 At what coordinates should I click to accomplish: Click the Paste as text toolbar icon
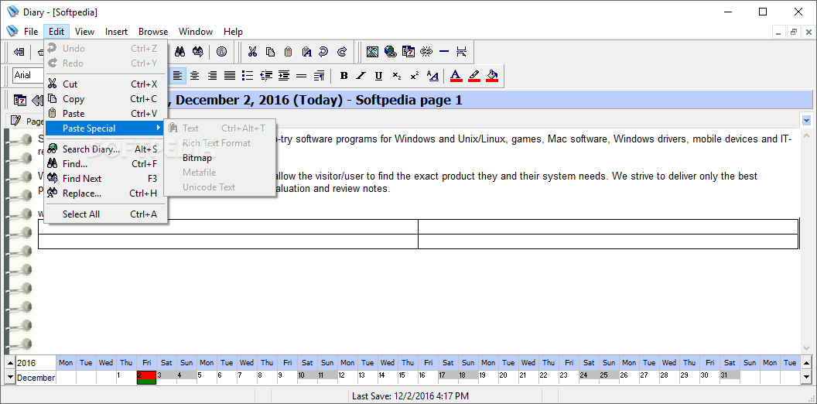click(x=306, y=52)
